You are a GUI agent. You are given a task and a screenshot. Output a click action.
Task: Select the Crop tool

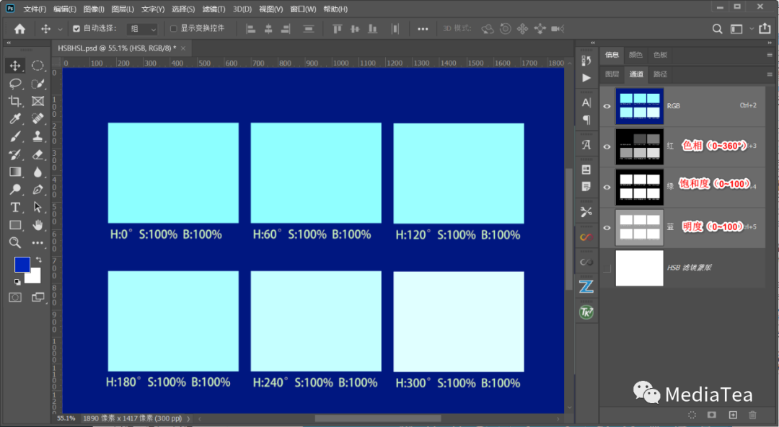point(15,102)
